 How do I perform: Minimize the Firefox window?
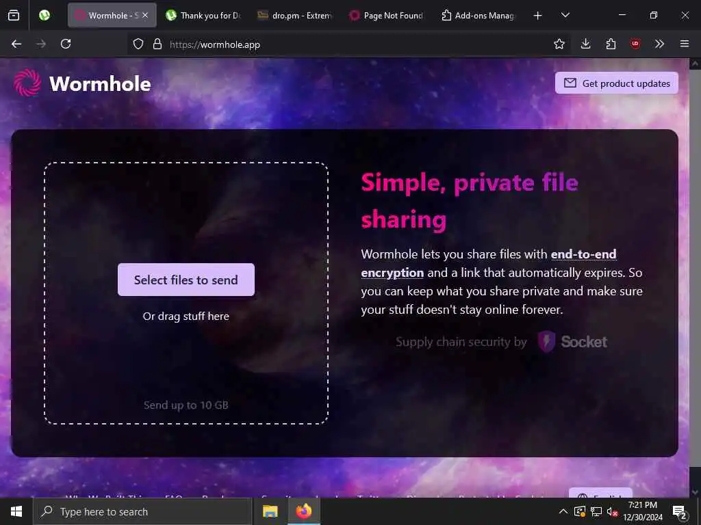(x=622, y=15)
